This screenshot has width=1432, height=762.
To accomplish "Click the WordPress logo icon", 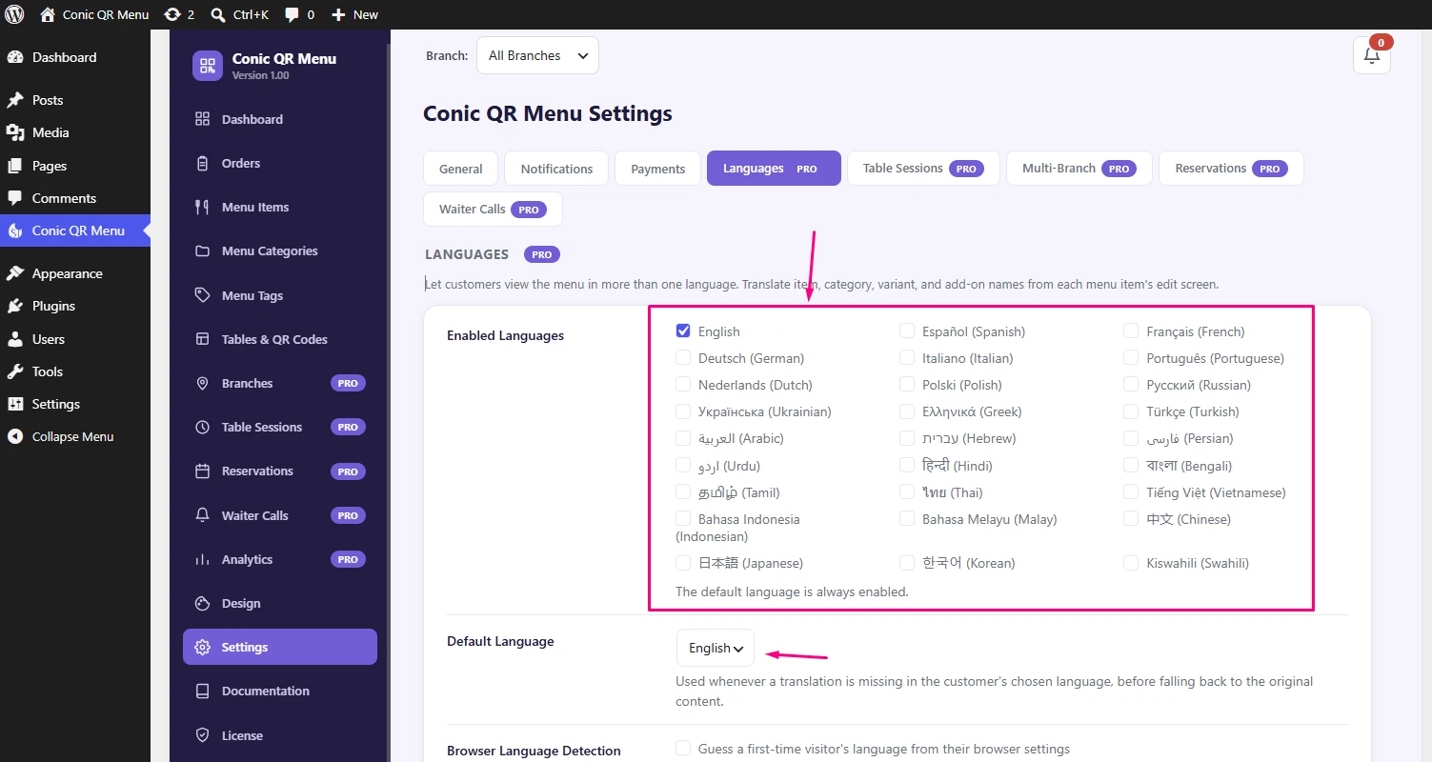I will pyautogui.click(x=15, y=14).
